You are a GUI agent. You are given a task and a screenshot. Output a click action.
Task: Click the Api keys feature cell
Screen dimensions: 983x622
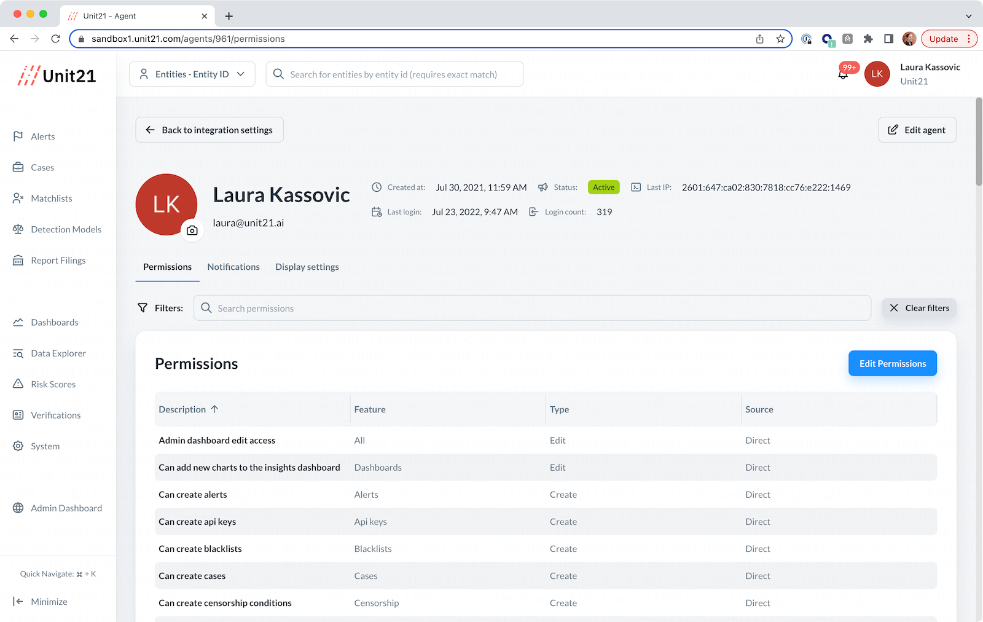point(370,522)
